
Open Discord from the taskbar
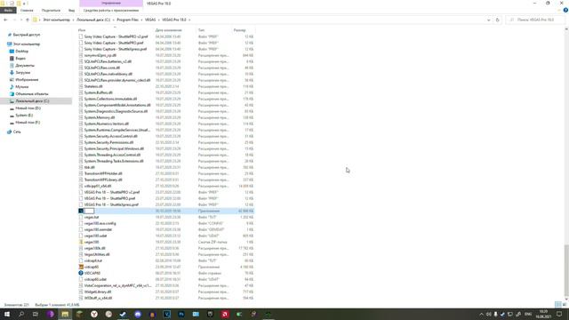tap(138, 314)
